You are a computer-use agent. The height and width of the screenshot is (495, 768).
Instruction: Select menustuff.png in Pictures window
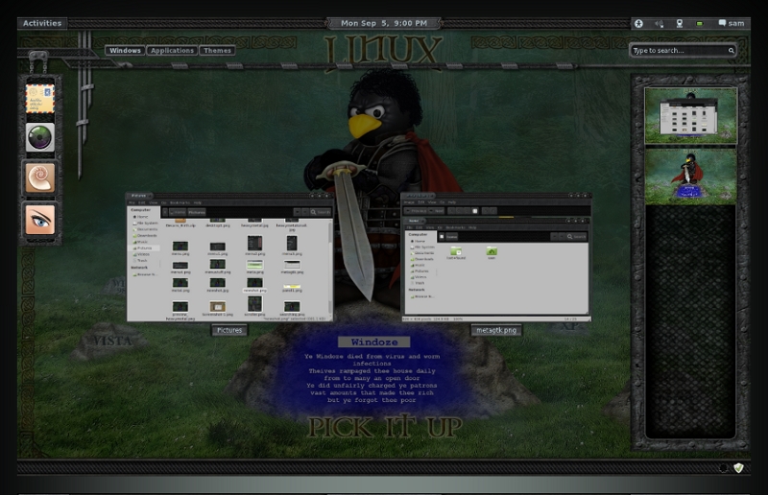218,267
